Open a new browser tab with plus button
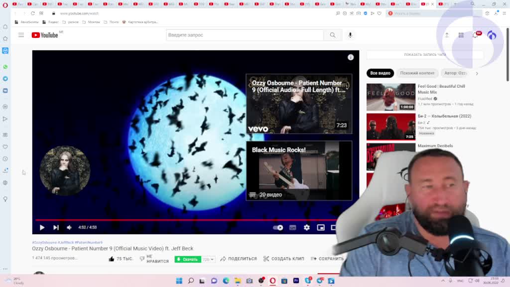The height and width of the screenshot is (287, 510). tap(455, 4)
